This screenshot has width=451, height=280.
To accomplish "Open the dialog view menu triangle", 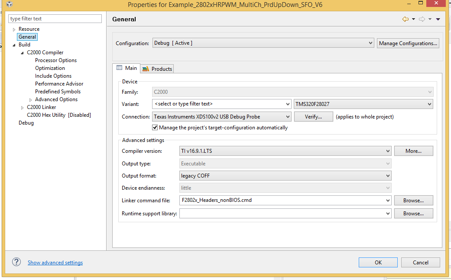I will (438, 19).
